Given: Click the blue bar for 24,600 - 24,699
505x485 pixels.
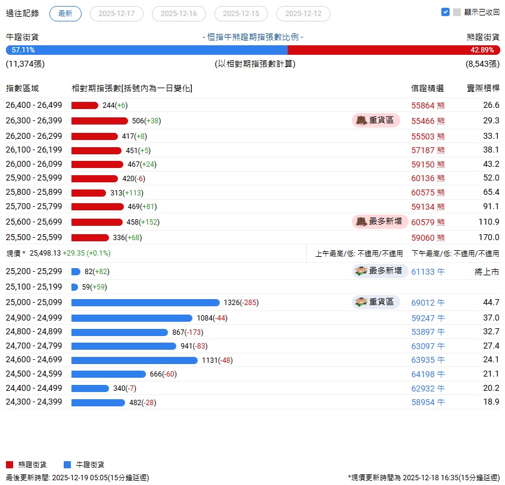Looking at the screenshot, I should (135, 360).
